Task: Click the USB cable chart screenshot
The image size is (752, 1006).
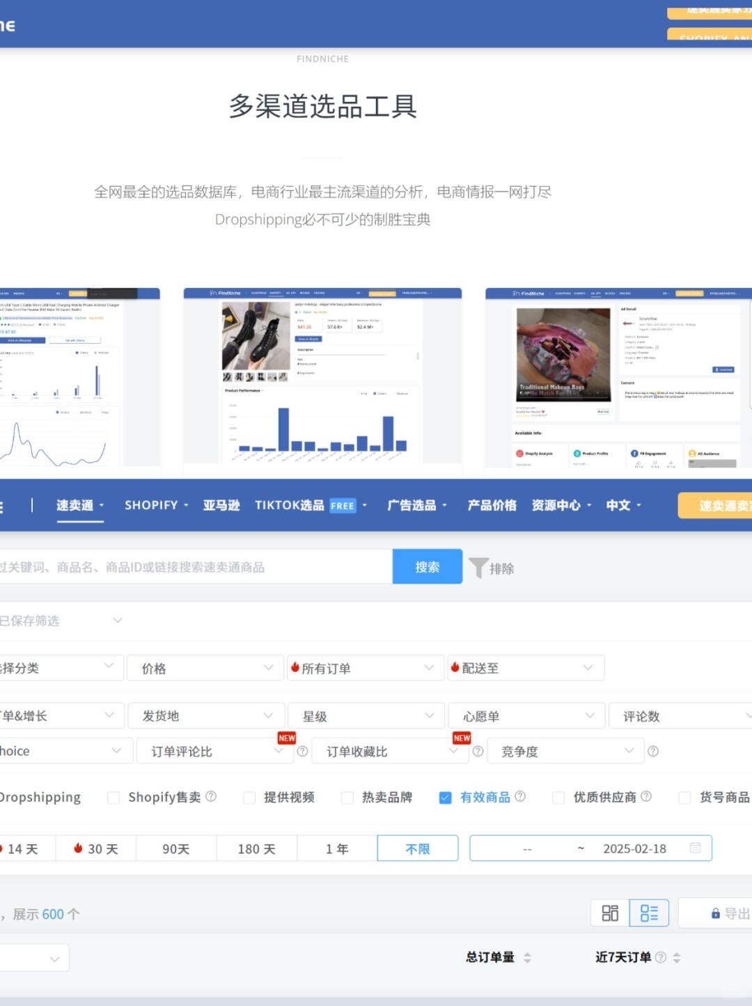Action: tap(80, 377)
